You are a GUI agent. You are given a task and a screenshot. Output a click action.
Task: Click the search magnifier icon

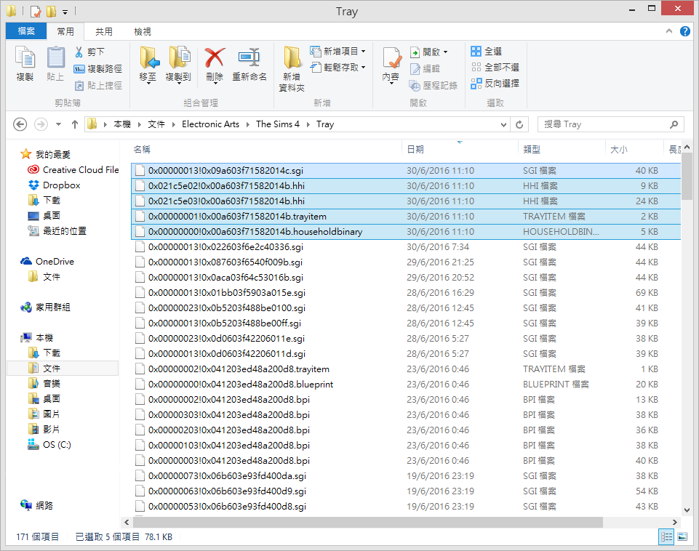674,124
